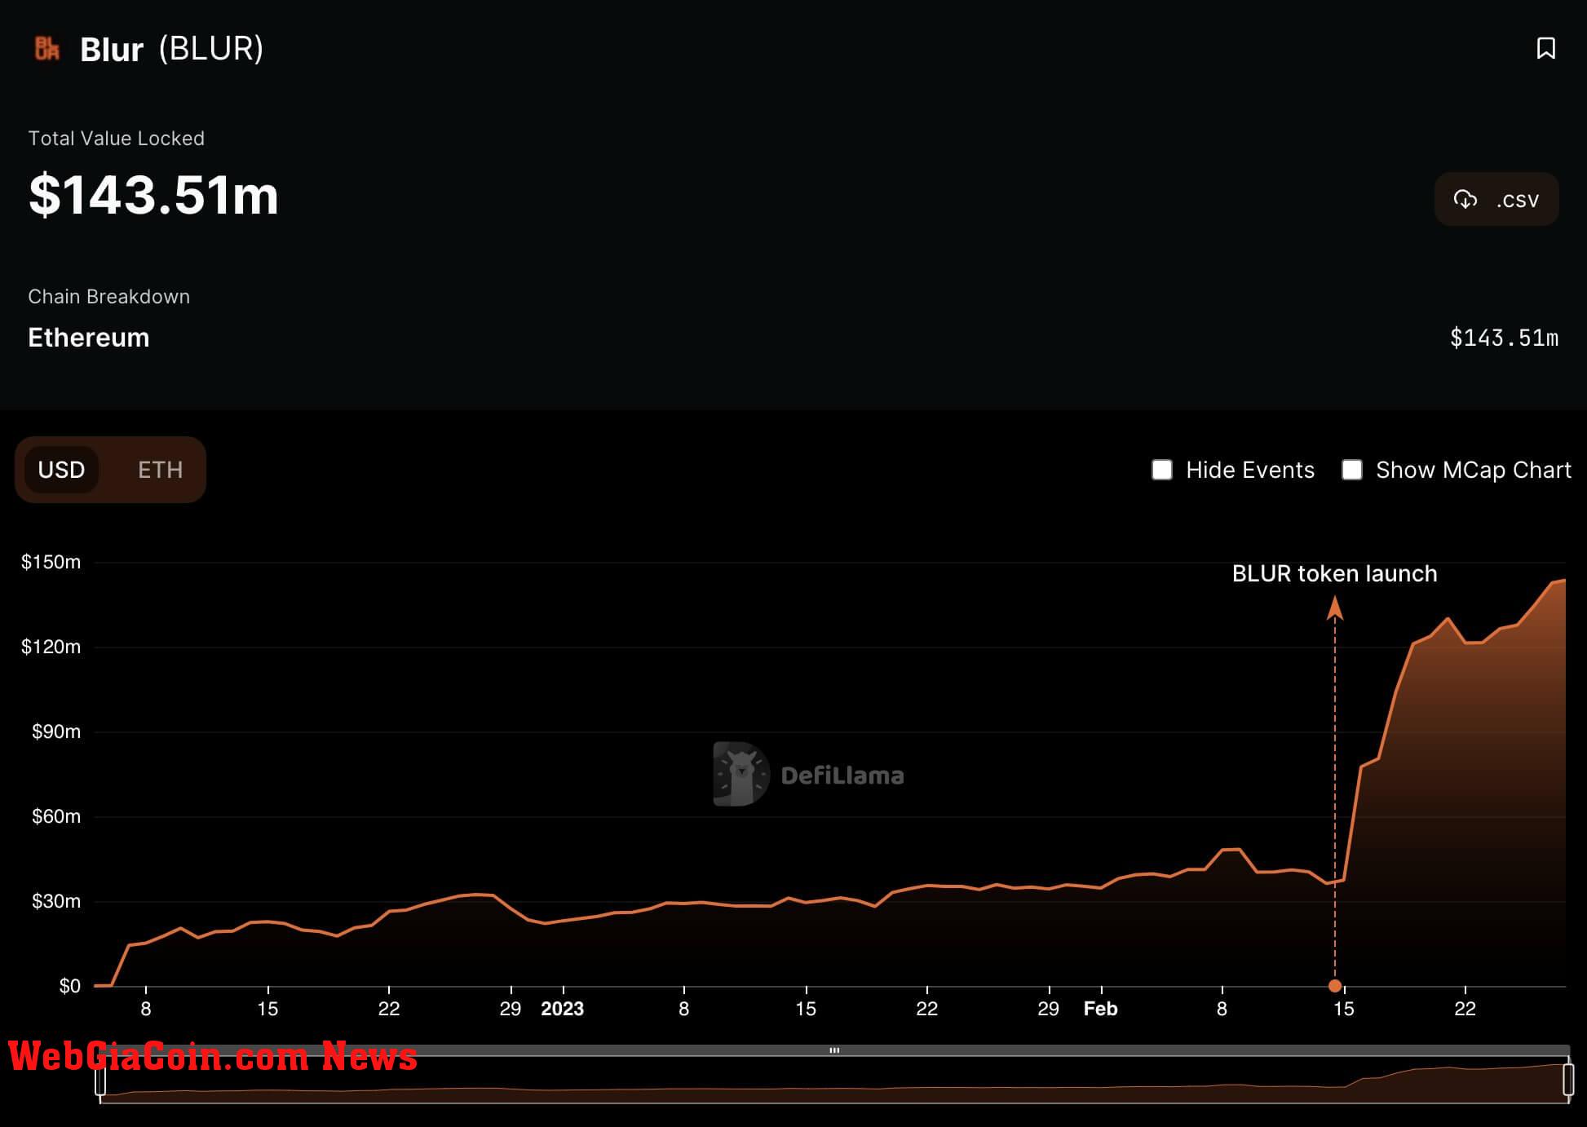
Task: Click the $143.51m Total Value Locked figure
Action: 153,195
